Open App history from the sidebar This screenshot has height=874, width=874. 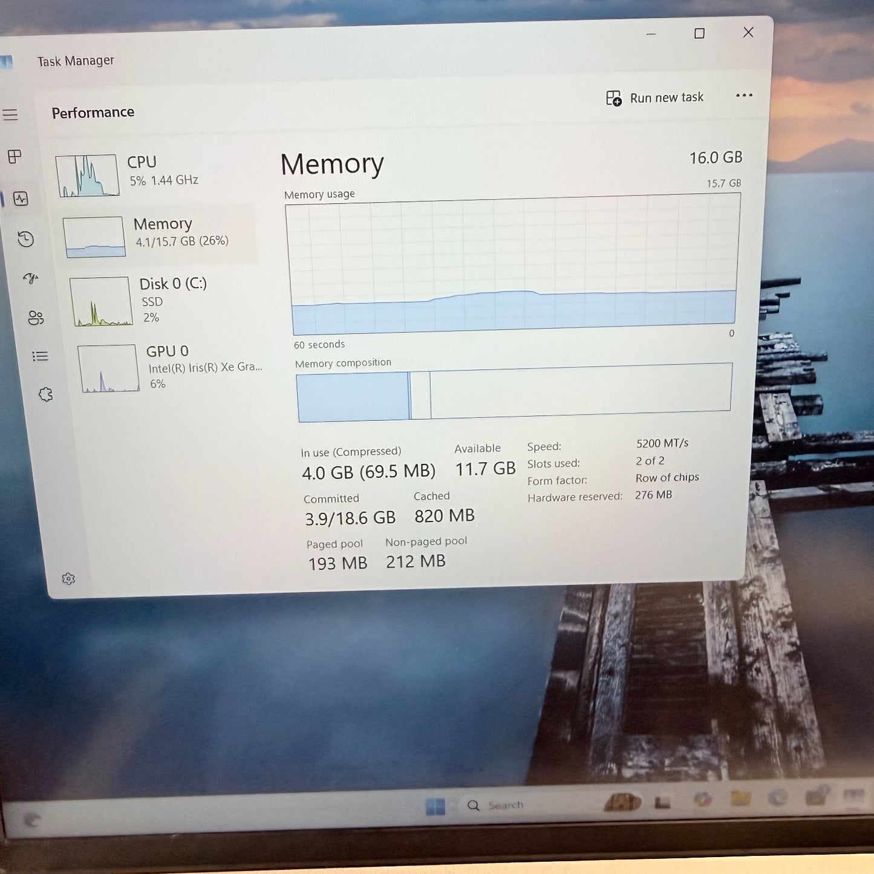(x=25, y=240)
